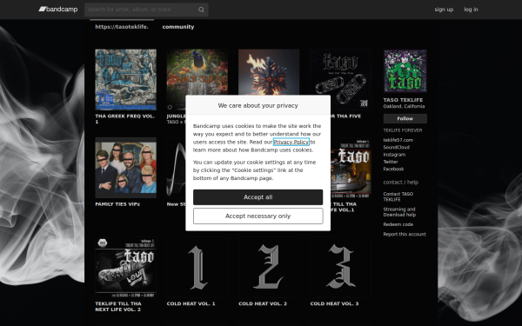Open COLD HEAT VOL. 1 cover

pos(197,267)
